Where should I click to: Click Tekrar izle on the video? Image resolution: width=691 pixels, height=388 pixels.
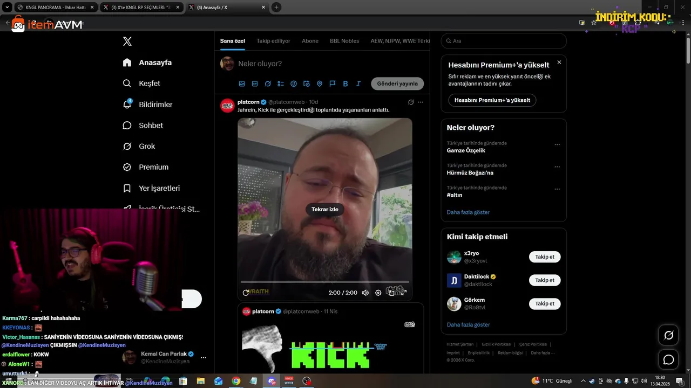[325, 209]
